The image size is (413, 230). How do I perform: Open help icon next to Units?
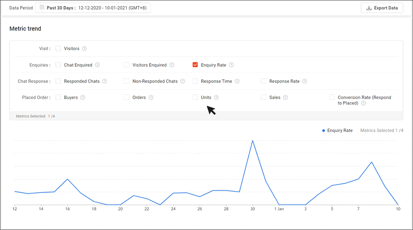click(x=216, y=97)
